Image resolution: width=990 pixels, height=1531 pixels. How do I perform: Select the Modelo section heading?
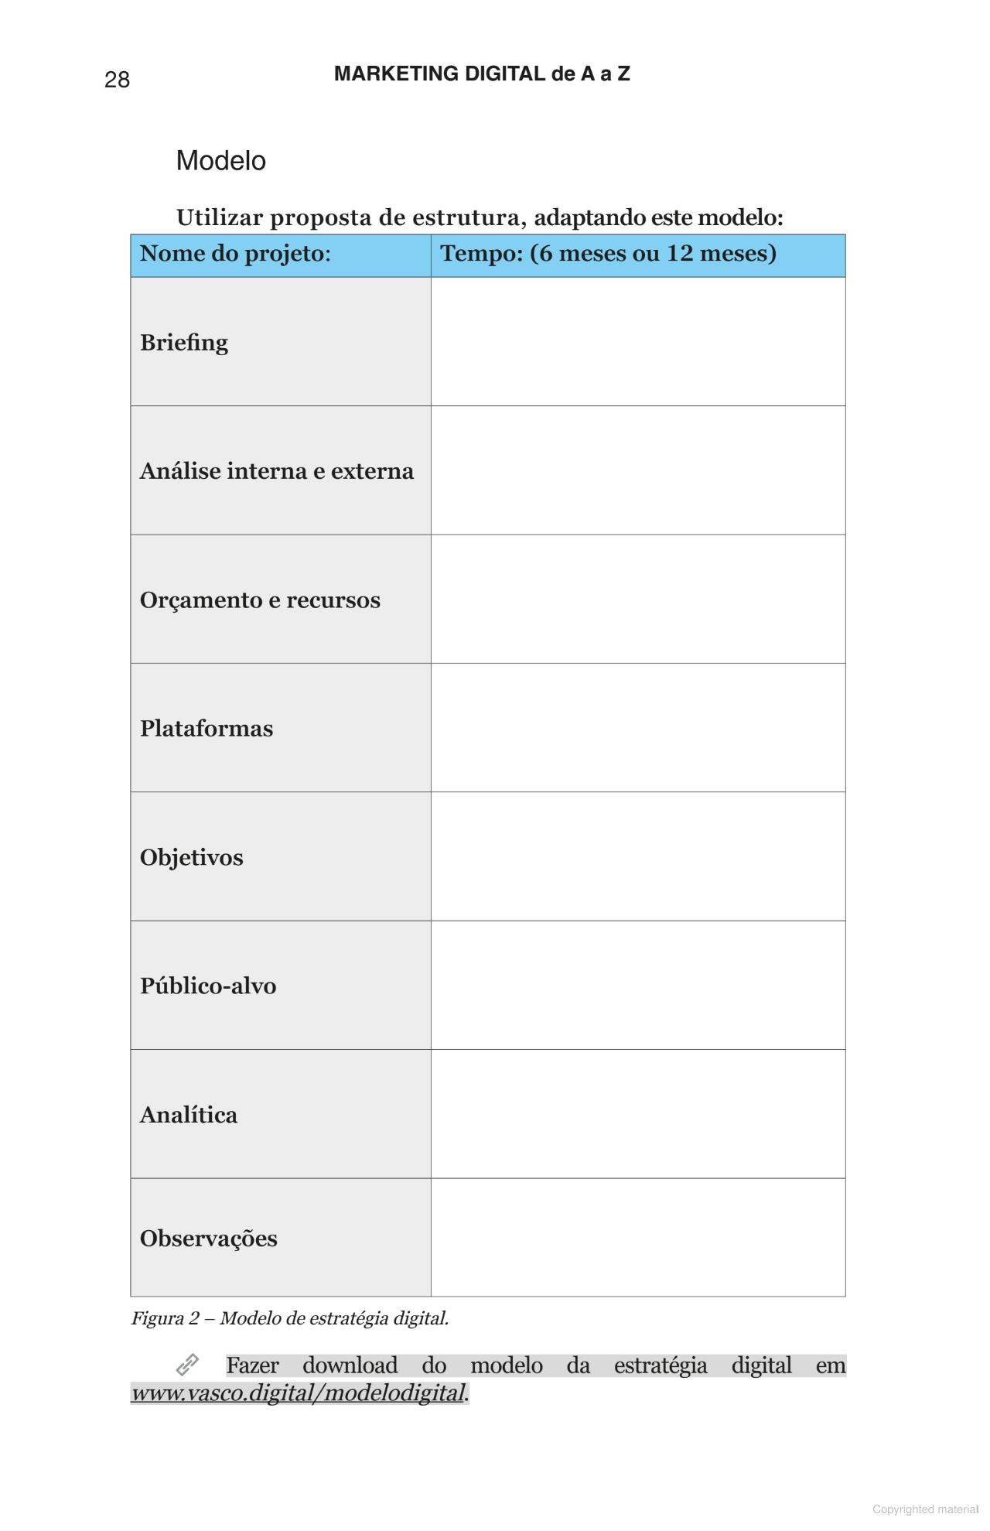pyautogui.click(x=221, y=161)
